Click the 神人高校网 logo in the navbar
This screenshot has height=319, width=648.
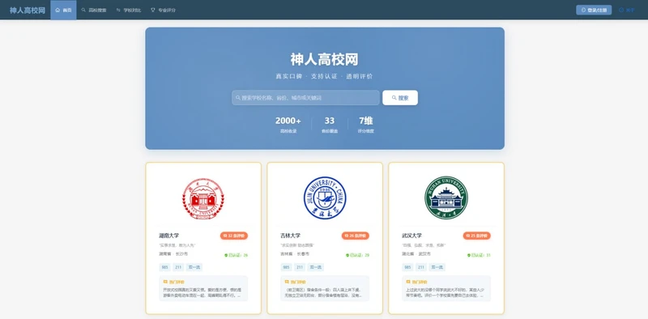pyautogui.click(x=28, y=11)
